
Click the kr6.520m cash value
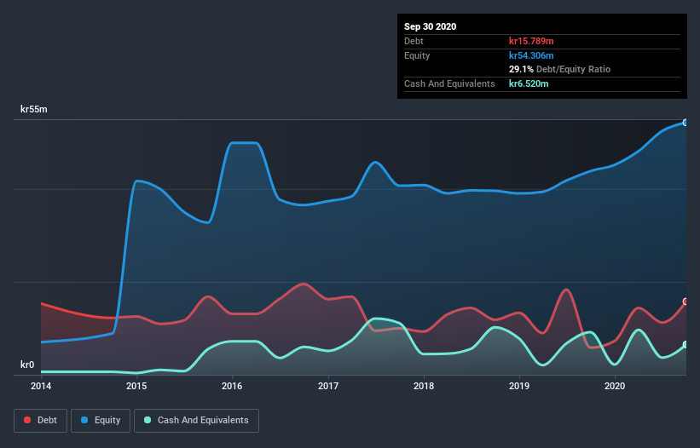529,83
